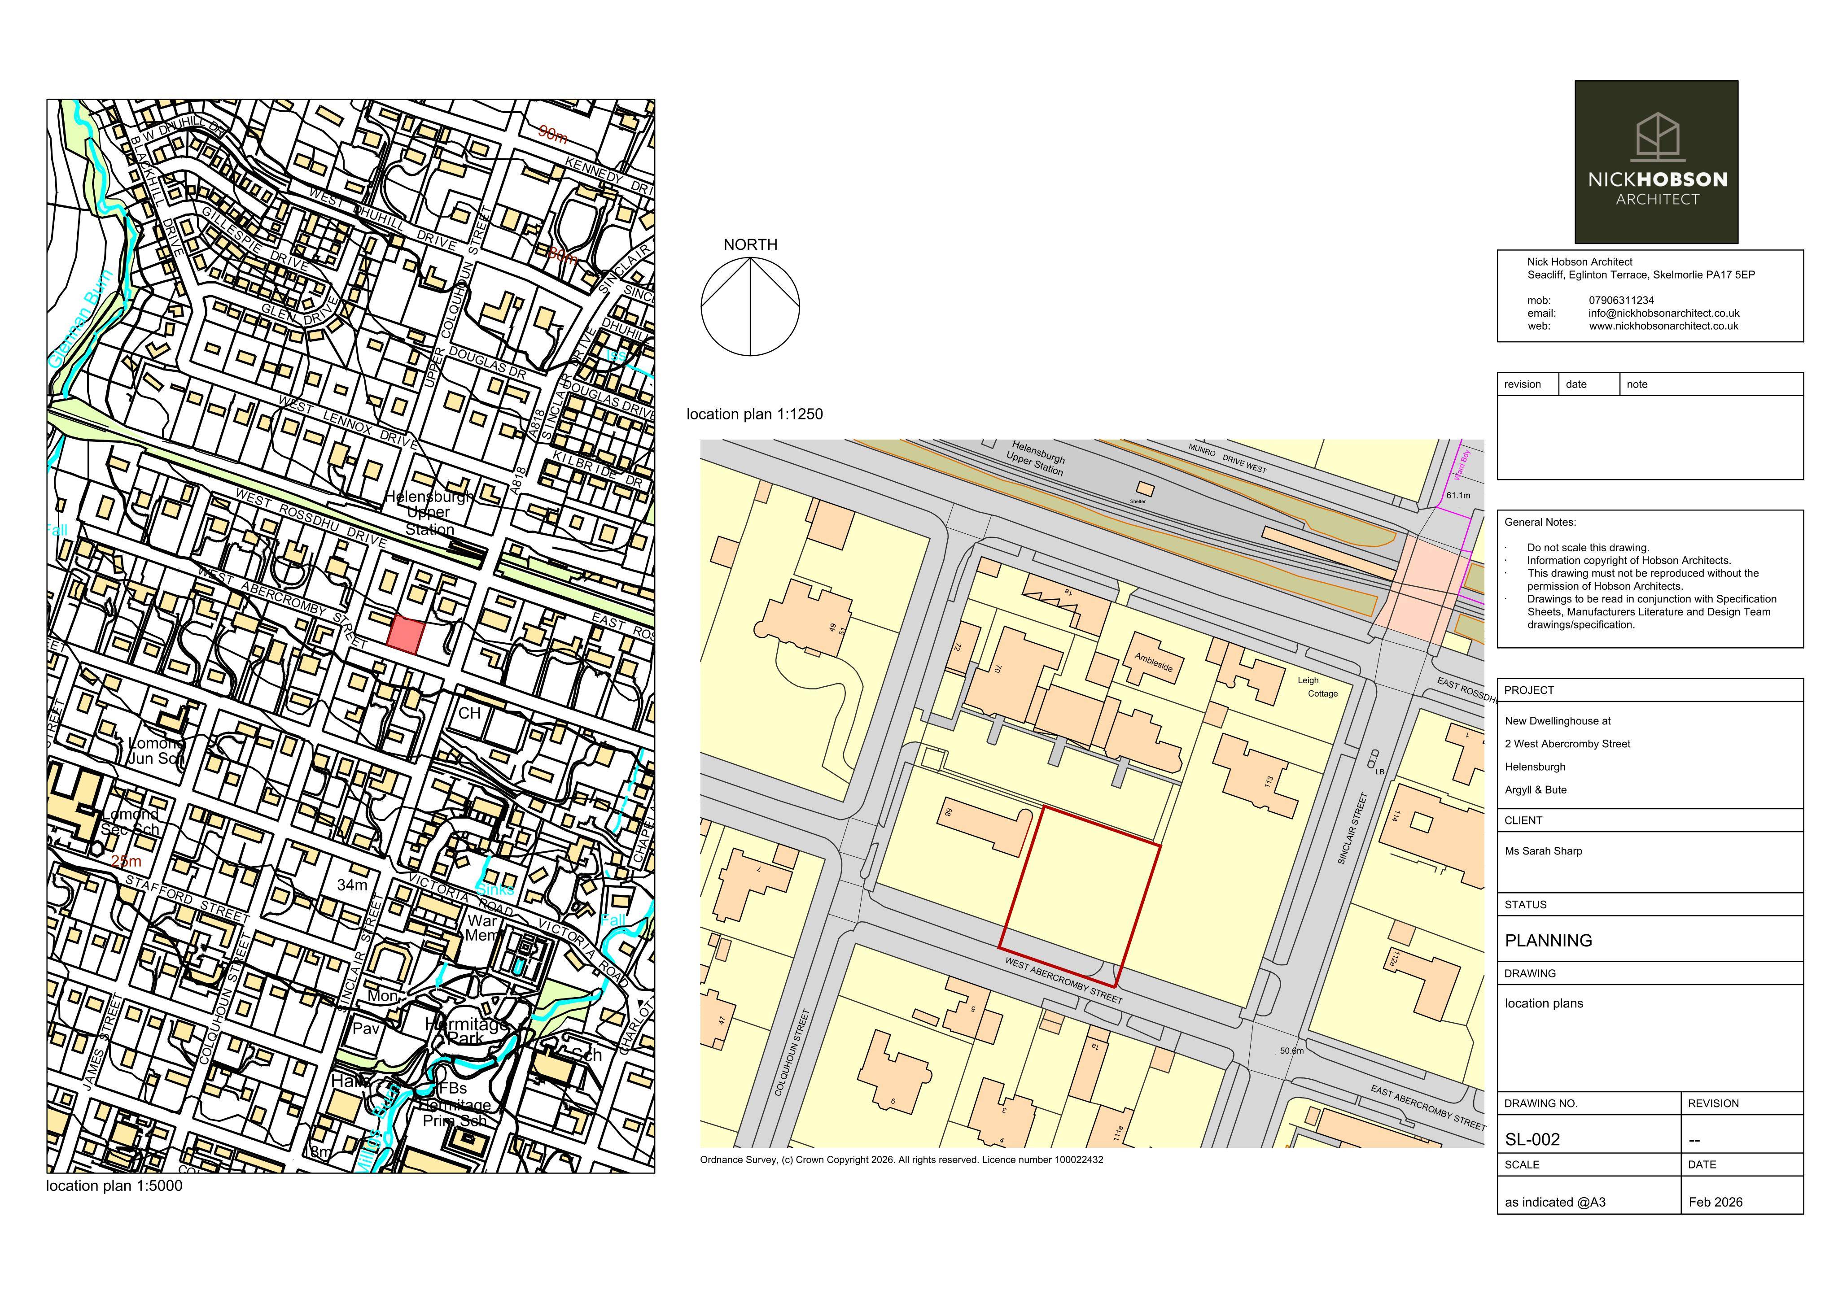Click the 'location plan 1:5000' caption
This screenshot has width=1838, height=1299.
point(114,1186)
